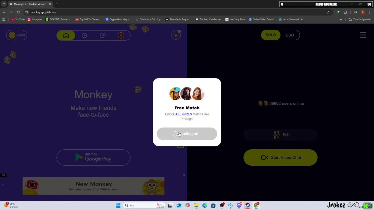Open the tab search dropdown arrow
The width and height of the screenshot is (374, 210).
4,4
